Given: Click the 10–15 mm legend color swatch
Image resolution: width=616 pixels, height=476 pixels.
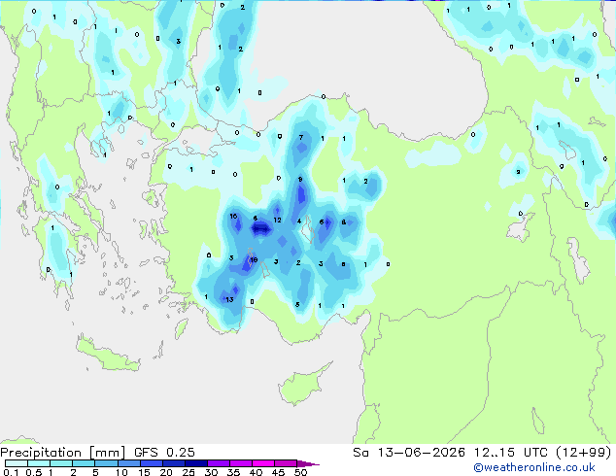Looking at the screenshot, I should 129,463.
